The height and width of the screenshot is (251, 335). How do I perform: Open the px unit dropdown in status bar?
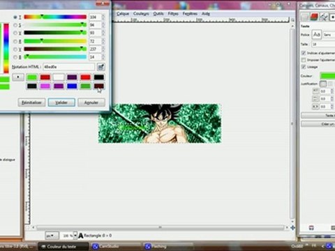coord(52,236)
